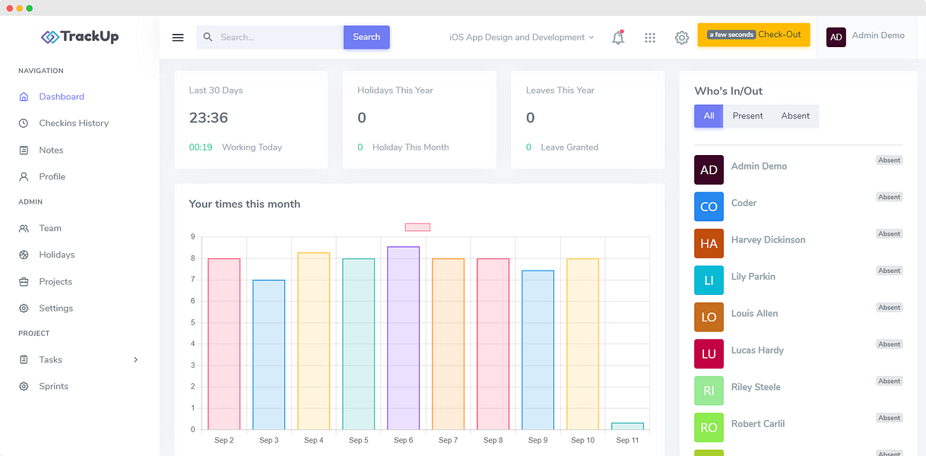This screenshot has height=456, width=926.
Task: Click the Absent badge for Coder
Action: pos(890,197)
